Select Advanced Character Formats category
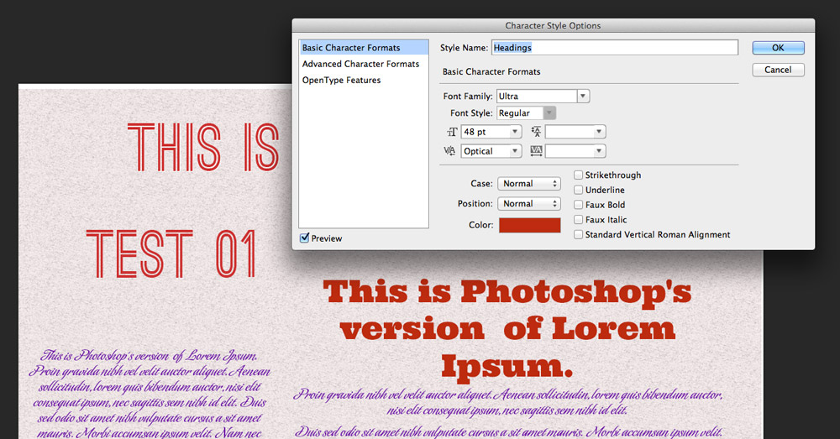Screen dimensions: 840x439 [364, 64]
